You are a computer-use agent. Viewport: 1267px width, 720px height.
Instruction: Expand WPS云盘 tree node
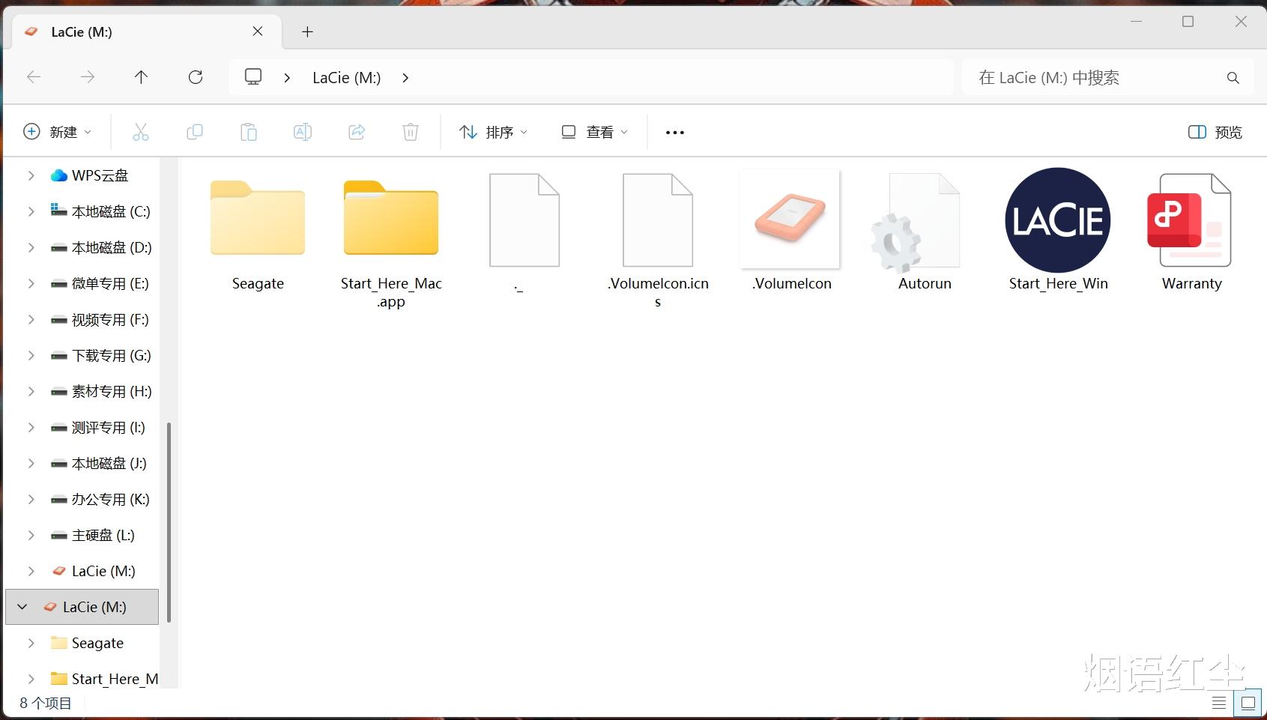tap(31, 175)
